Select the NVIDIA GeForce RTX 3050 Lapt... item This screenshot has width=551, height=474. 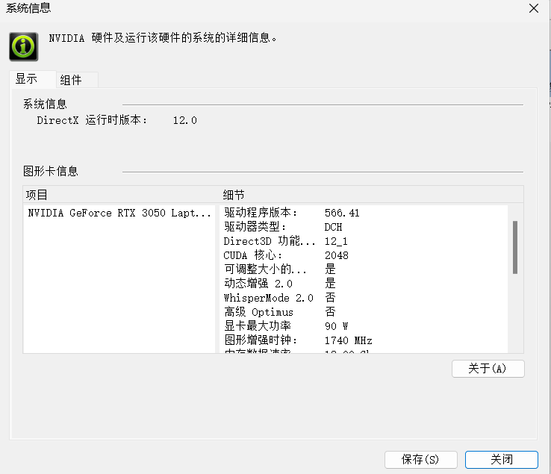click(x=119, y=213)
